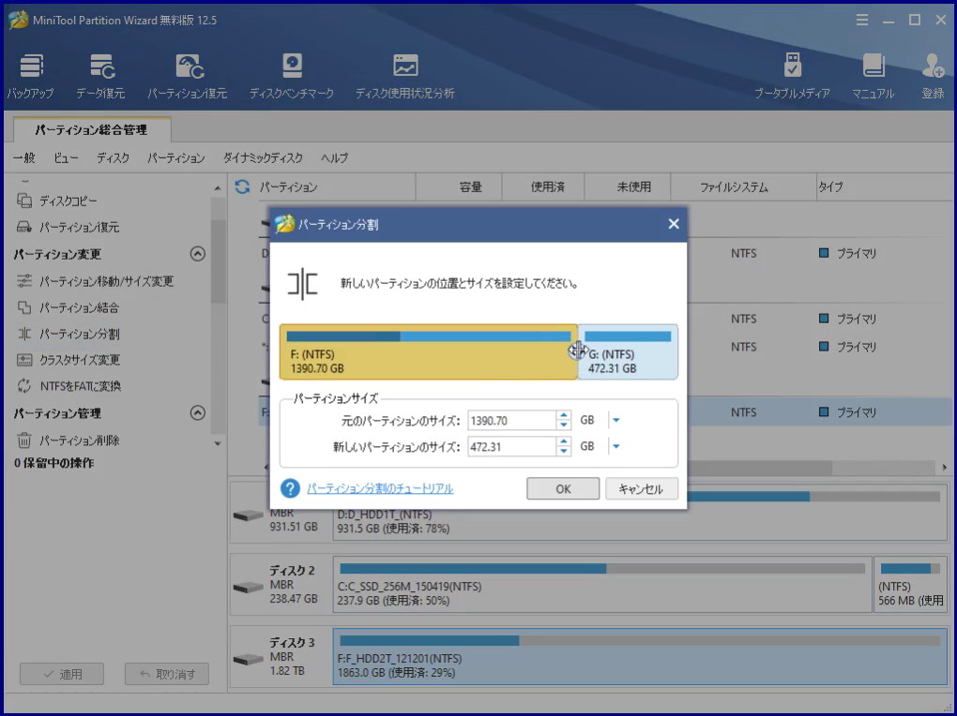Click the Register (登録) icon
Screen dimensions: 957x716
(934, 76)
